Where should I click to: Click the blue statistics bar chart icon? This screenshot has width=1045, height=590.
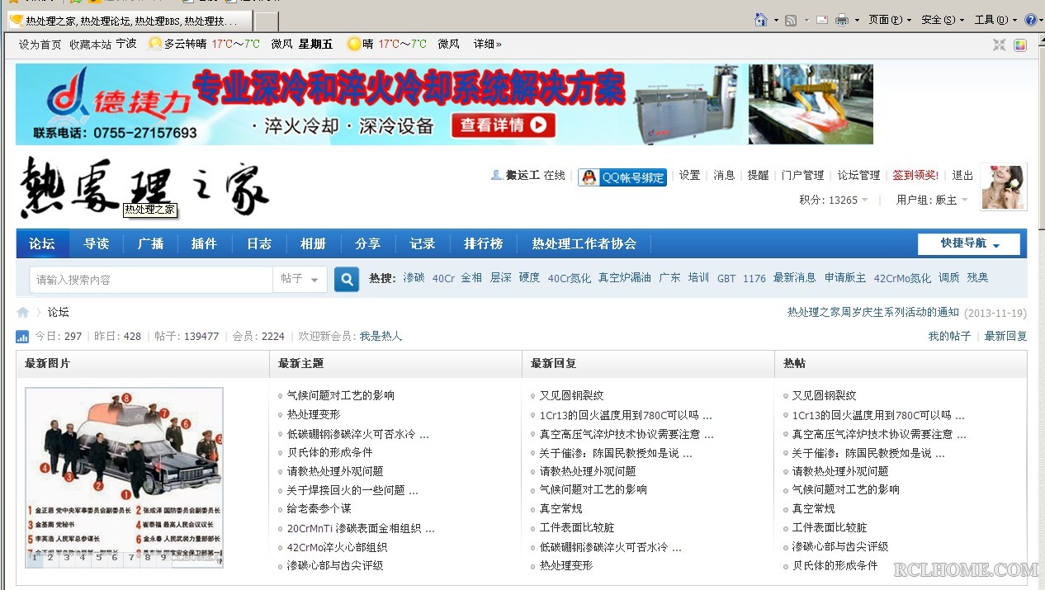tap(22, 337)
